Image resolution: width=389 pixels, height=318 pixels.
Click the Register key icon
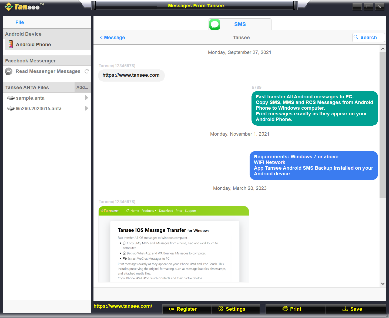[172, 309]
